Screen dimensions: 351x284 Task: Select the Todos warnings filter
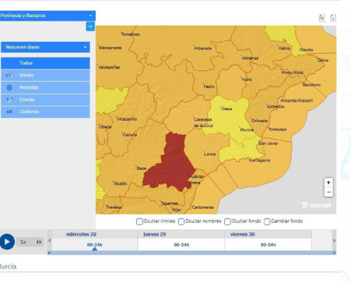point(45,63)
